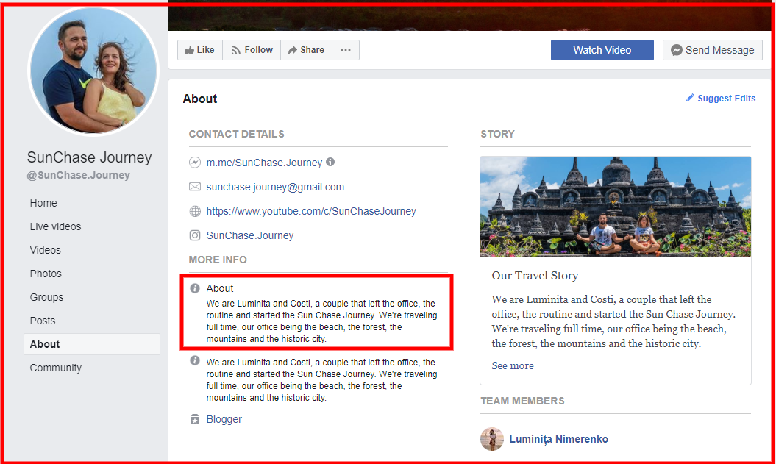Select About in the sidebar
This screenshot has width=776, height=464.
point(91,344)
